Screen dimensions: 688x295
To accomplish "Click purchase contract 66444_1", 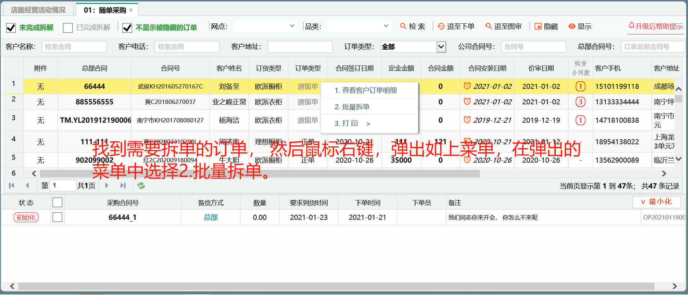I will point(122,217).
